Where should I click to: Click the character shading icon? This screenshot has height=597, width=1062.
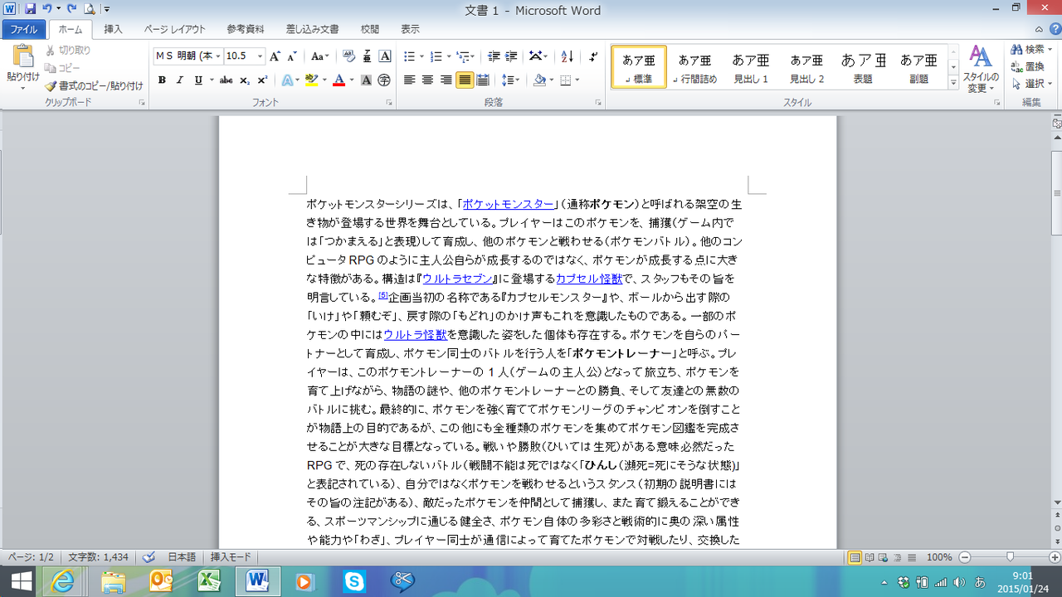click(367, 80)
